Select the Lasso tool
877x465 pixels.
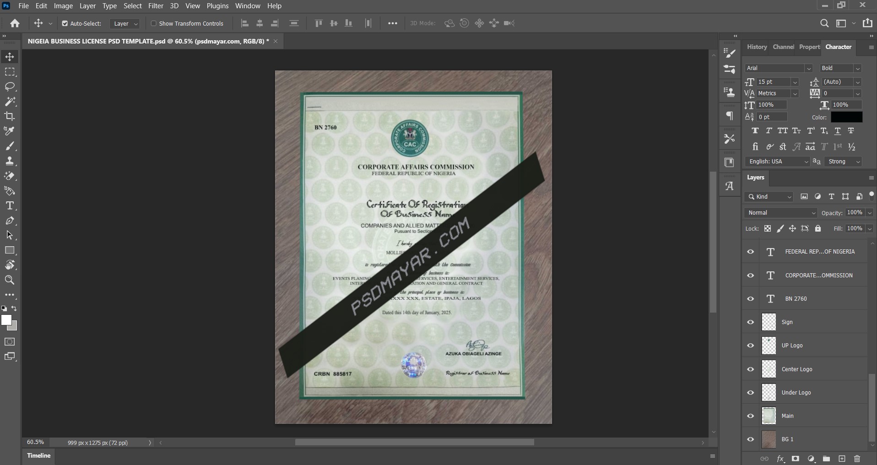pyautogui.click(x=10, y=87)
